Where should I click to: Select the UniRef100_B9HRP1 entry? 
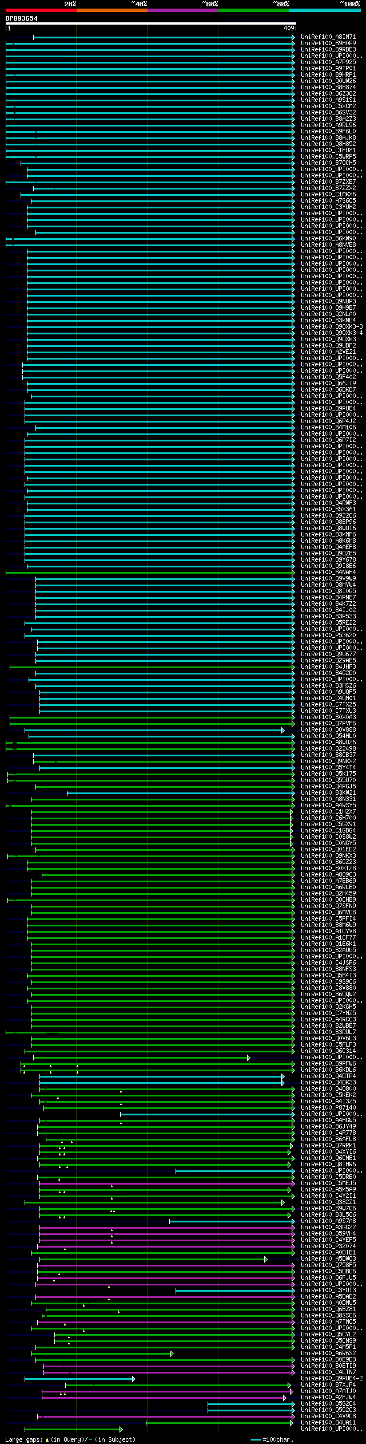tap(328, 74)
